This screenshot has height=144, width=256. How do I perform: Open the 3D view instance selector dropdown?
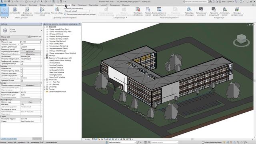[x=14, y=37]
